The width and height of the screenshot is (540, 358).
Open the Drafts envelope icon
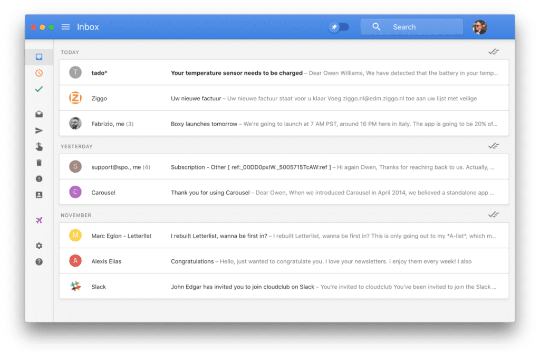coord(39,114)
